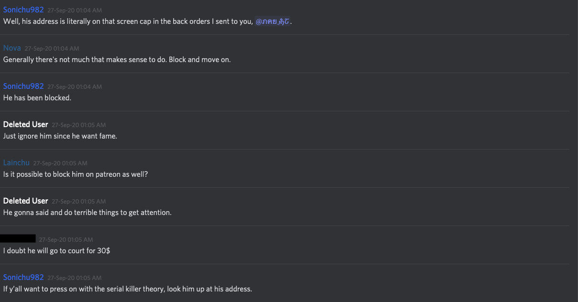
Task: Click the redacted black username box
Action: pos(18,238)
